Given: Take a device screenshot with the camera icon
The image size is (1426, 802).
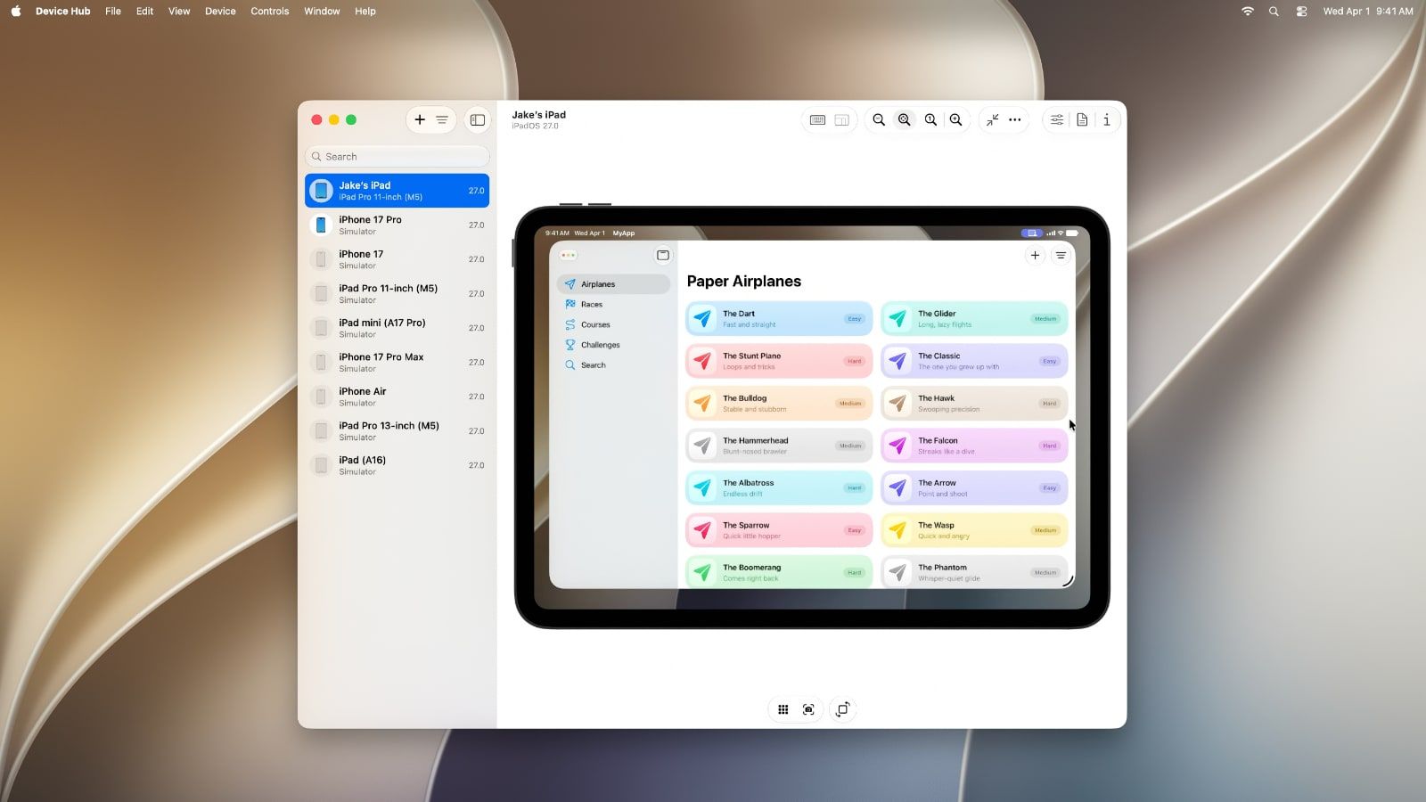Looking at the screenshot, I should (x=808, y=709).
